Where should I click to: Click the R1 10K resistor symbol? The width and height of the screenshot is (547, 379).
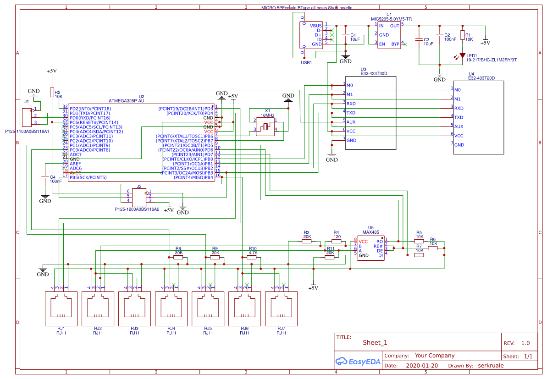(462, 36)
